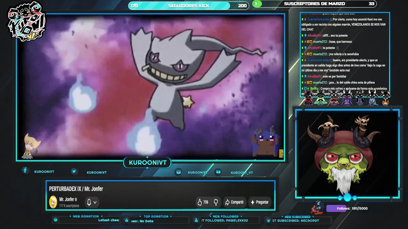
Task: Click the New Subscriber crown icon
Action: 268,220
